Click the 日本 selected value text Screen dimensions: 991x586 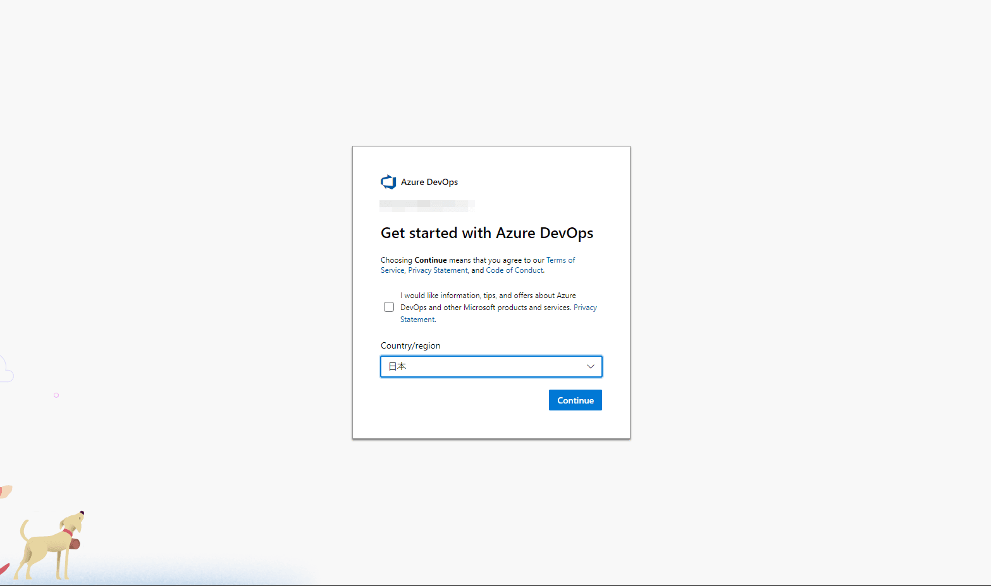click(x=397, y=367)
